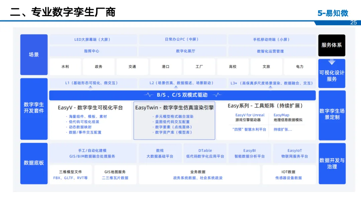Click 多元模型格式融合渲染 bullet
Viewport: 361px width, 203px height.
coord(173,117)
